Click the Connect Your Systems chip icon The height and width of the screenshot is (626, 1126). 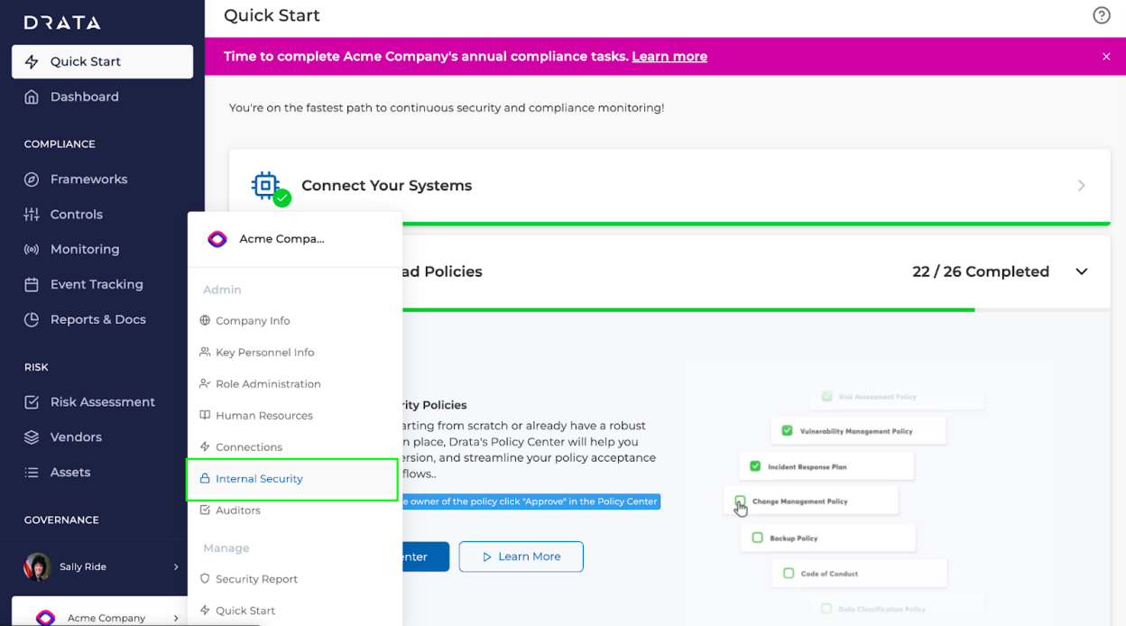pos(265,186)
